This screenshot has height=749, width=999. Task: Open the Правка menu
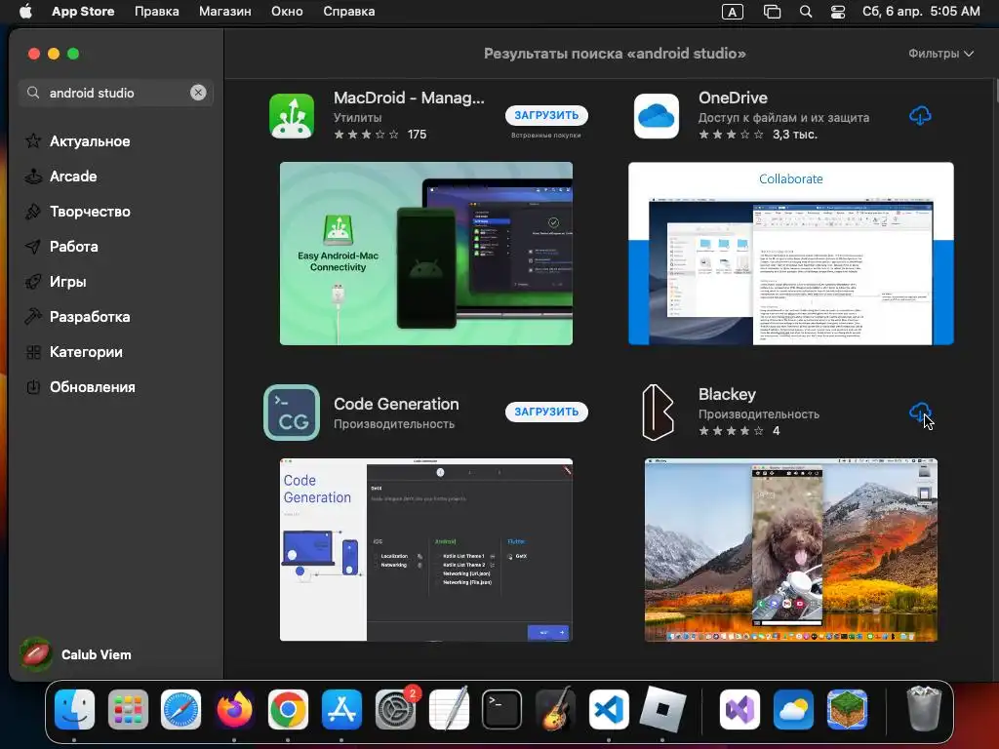(157, 12)
